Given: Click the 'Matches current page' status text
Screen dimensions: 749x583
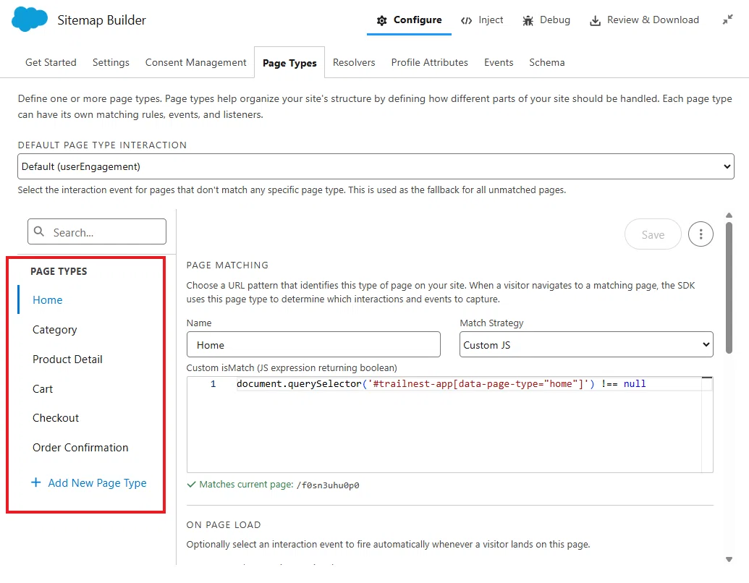Looking at the screenshot, I should coord(273,485).
